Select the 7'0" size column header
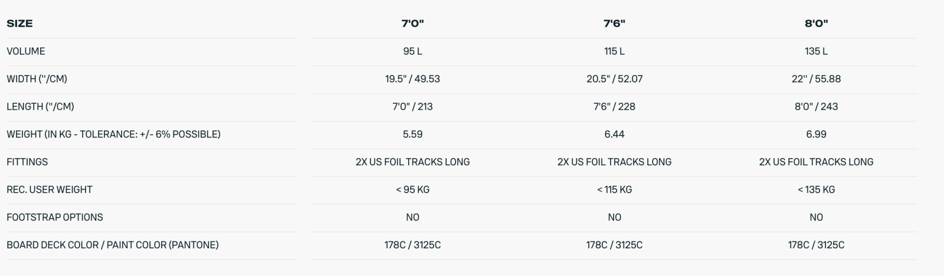 pyautogui.click(x=412, y=24)
